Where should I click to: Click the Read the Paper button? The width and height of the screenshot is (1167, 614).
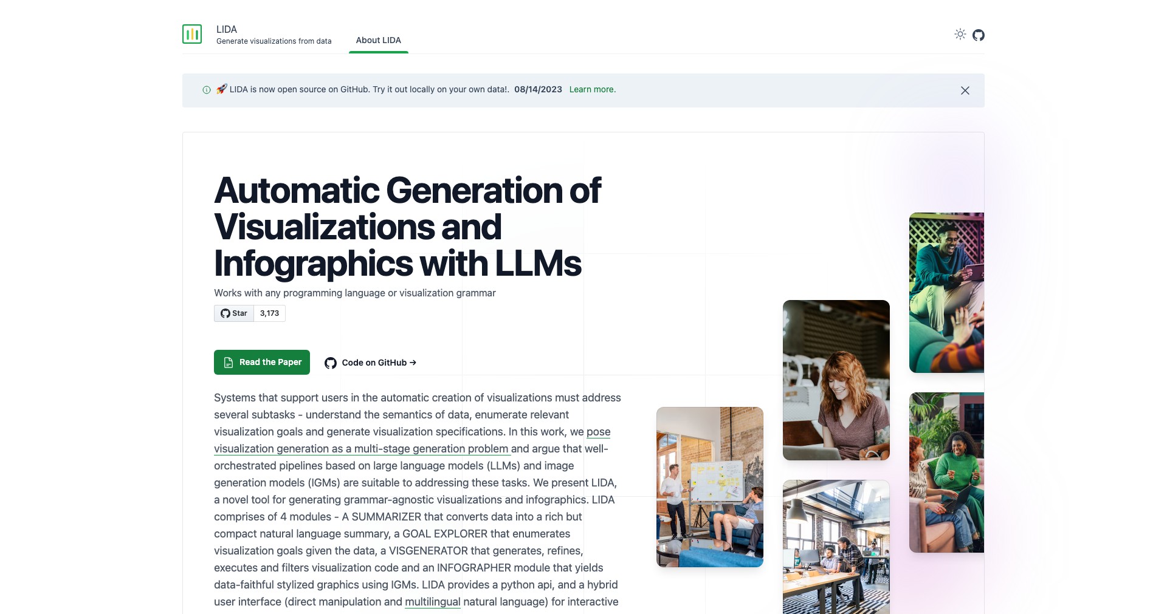coord(262,362)
